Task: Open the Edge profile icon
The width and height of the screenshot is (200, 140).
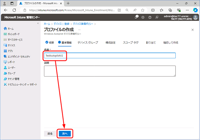Action: tap(4, 3)
